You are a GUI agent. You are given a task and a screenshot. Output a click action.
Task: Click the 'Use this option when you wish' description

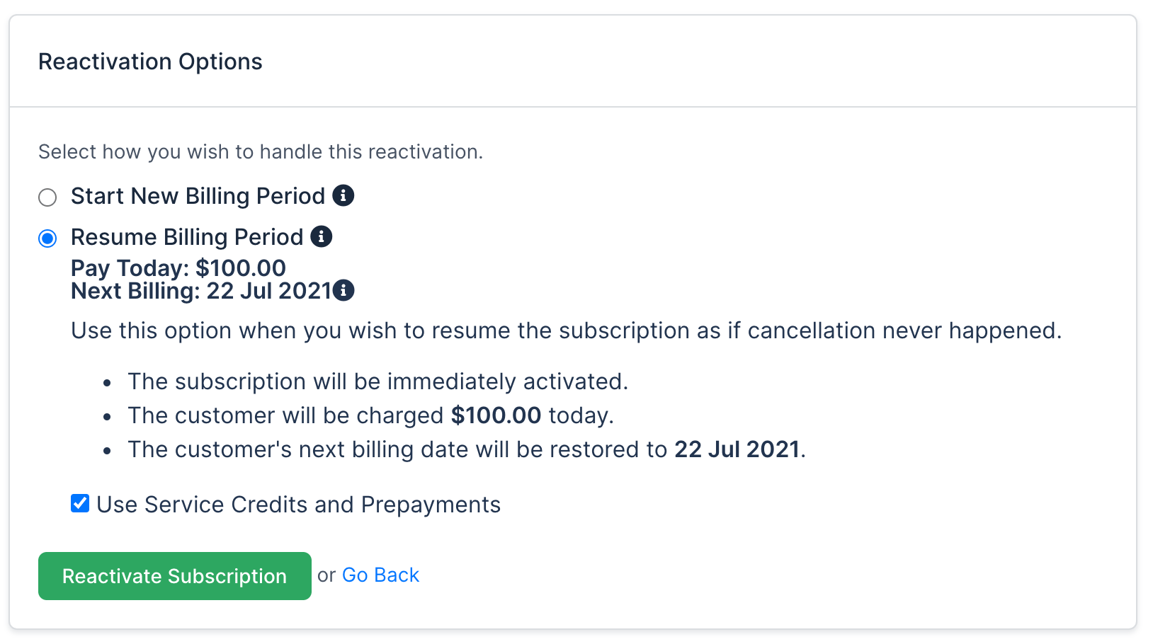[566, 330]
